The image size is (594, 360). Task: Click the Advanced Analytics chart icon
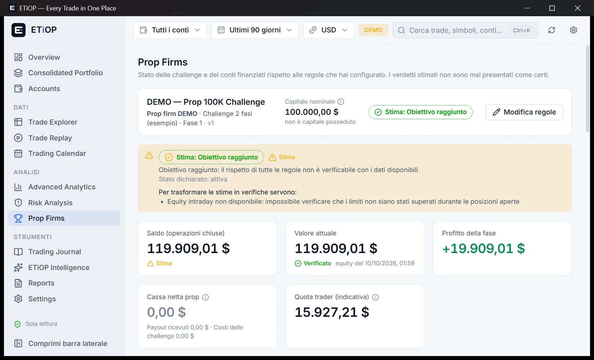click(x=18, y=187)
